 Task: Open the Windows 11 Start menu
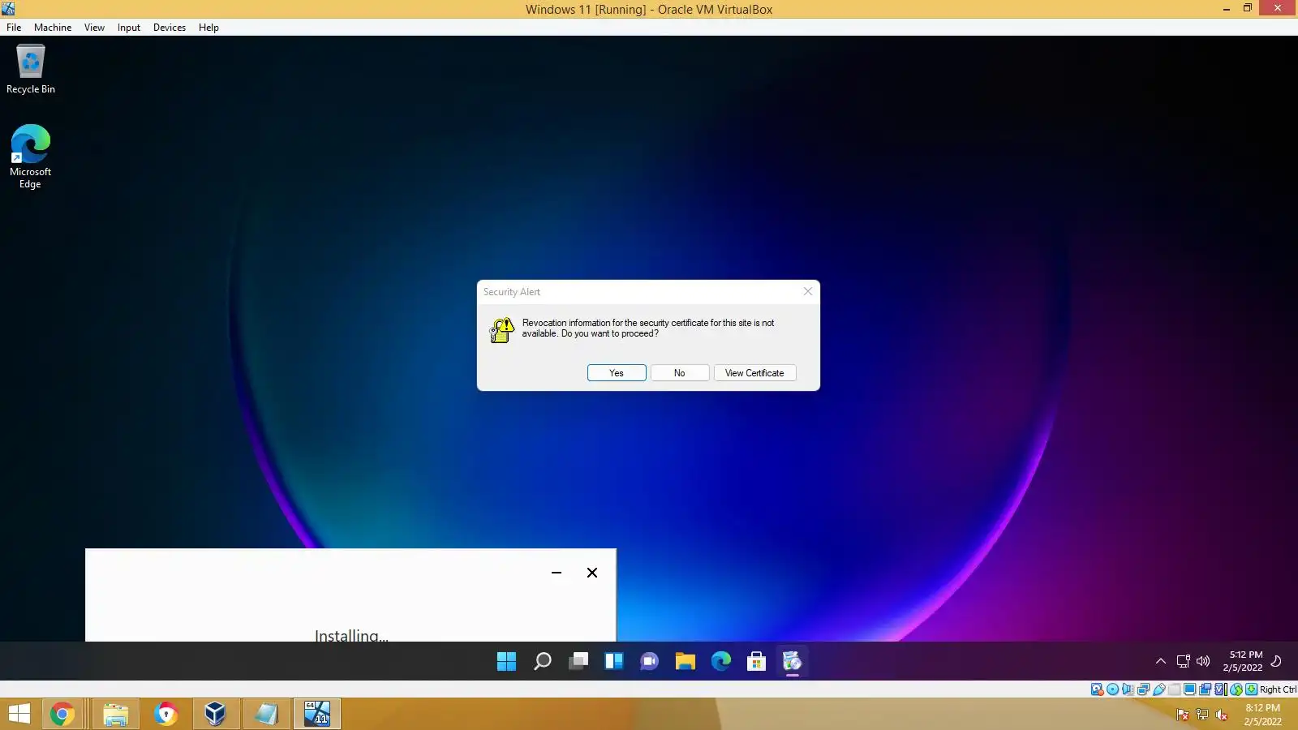click(506, 662)
